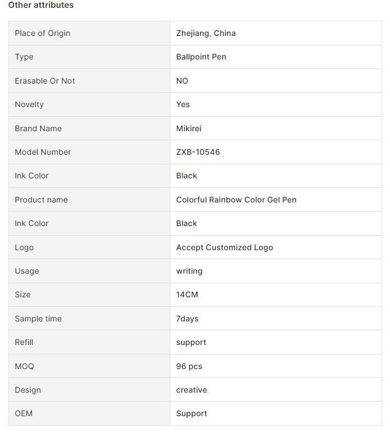Viewport: 390px width, 433px height.
Task: Click the '7days' sample time value
Action: click(x=187, y=319)
